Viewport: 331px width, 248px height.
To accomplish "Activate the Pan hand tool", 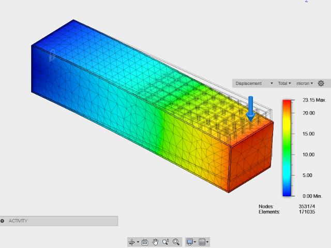I will click(155, 242).
